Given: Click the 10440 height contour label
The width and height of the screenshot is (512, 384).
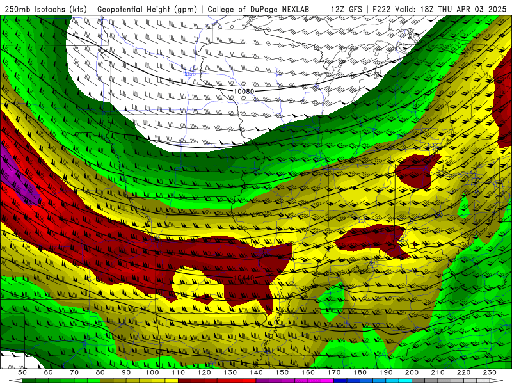Looking at the screenshot, I should [x=244, y=278].
